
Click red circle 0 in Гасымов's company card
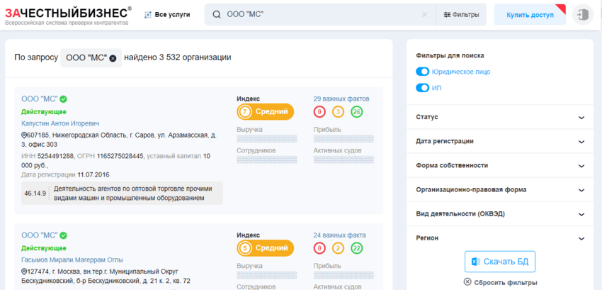(x=319, y=248)
